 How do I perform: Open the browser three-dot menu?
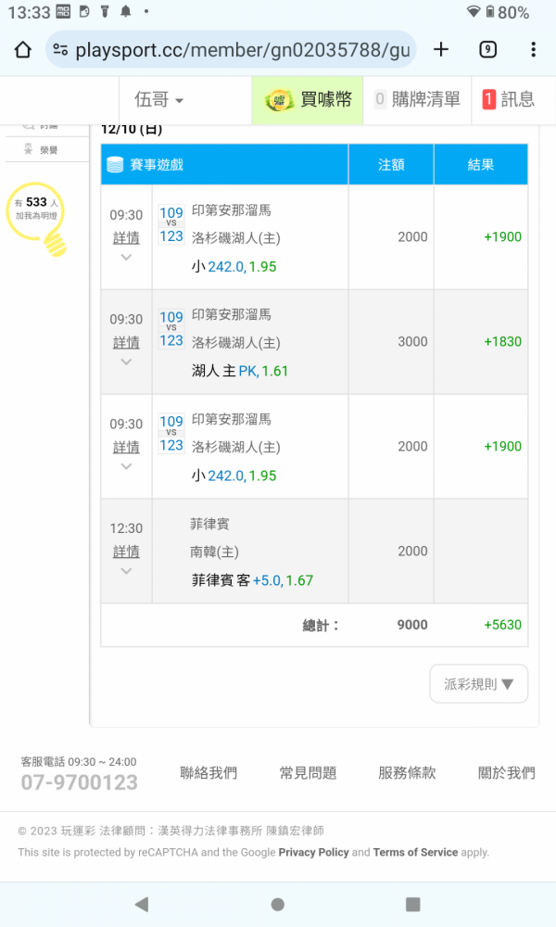(x=533, y=50)
